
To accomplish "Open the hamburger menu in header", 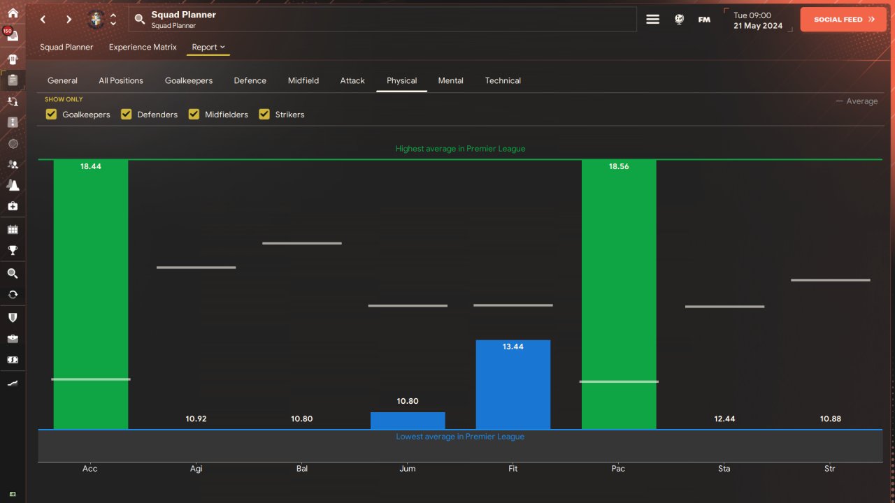I will click(x=652, y=20).
